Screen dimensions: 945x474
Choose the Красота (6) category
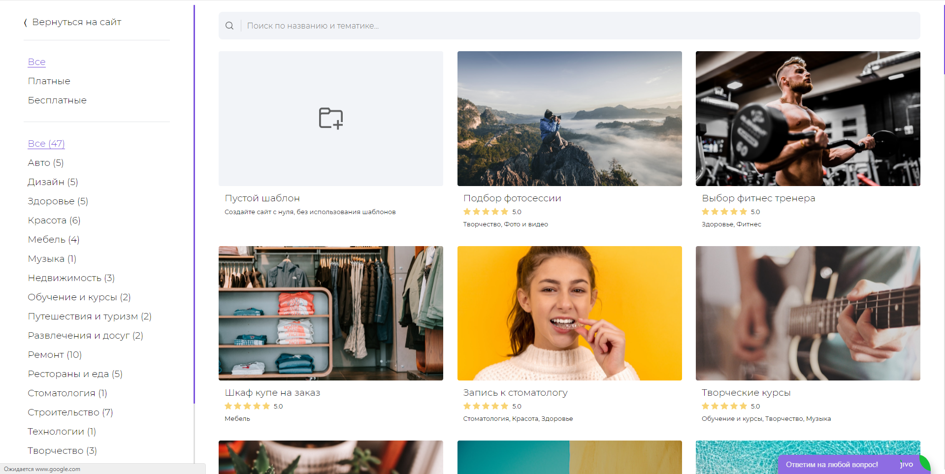click(x=54, y=221)
